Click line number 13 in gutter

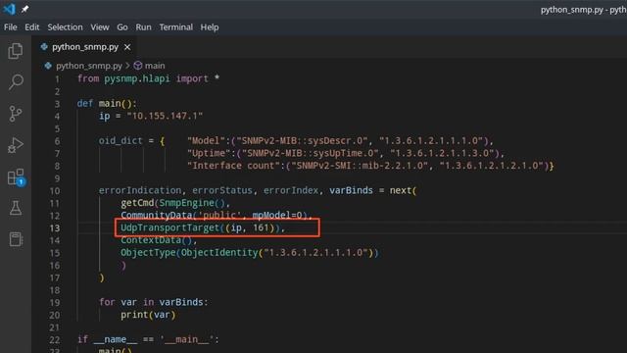pos(55,228)
